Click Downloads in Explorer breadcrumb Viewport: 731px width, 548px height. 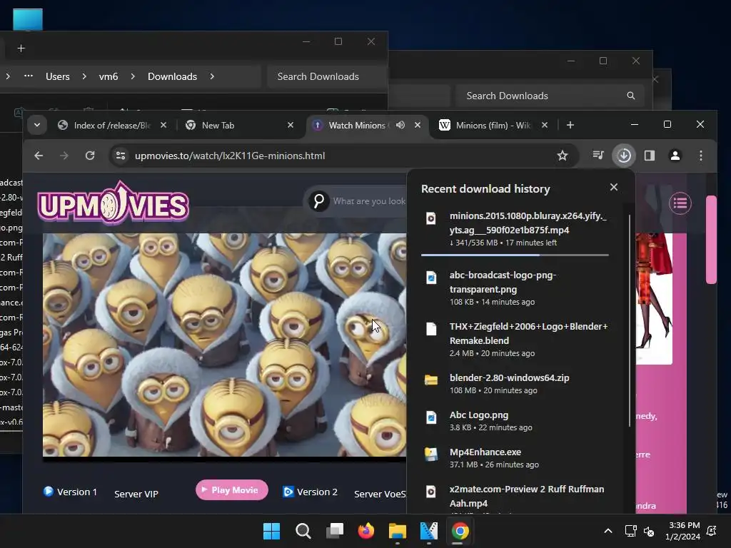pos(173,76)
